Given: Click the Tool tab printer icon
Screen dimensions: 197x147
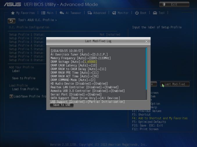Looking at the screenshot, I should (x=155, y=13).
